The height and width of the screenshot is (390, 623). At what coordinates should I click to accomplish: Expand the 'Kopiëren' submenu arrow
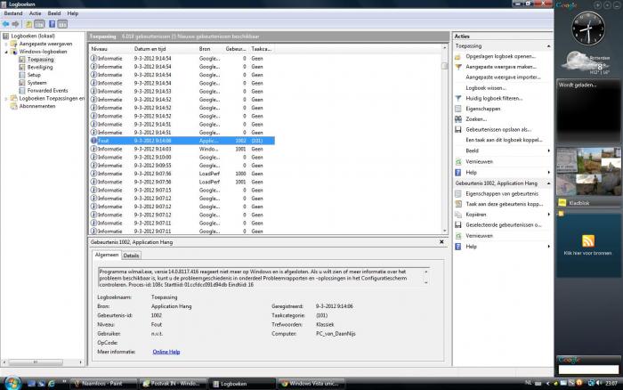tap(547, 215)
